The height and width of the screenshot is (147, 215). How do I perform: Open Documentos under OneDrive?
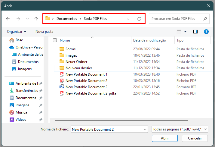tap(25, 62)
